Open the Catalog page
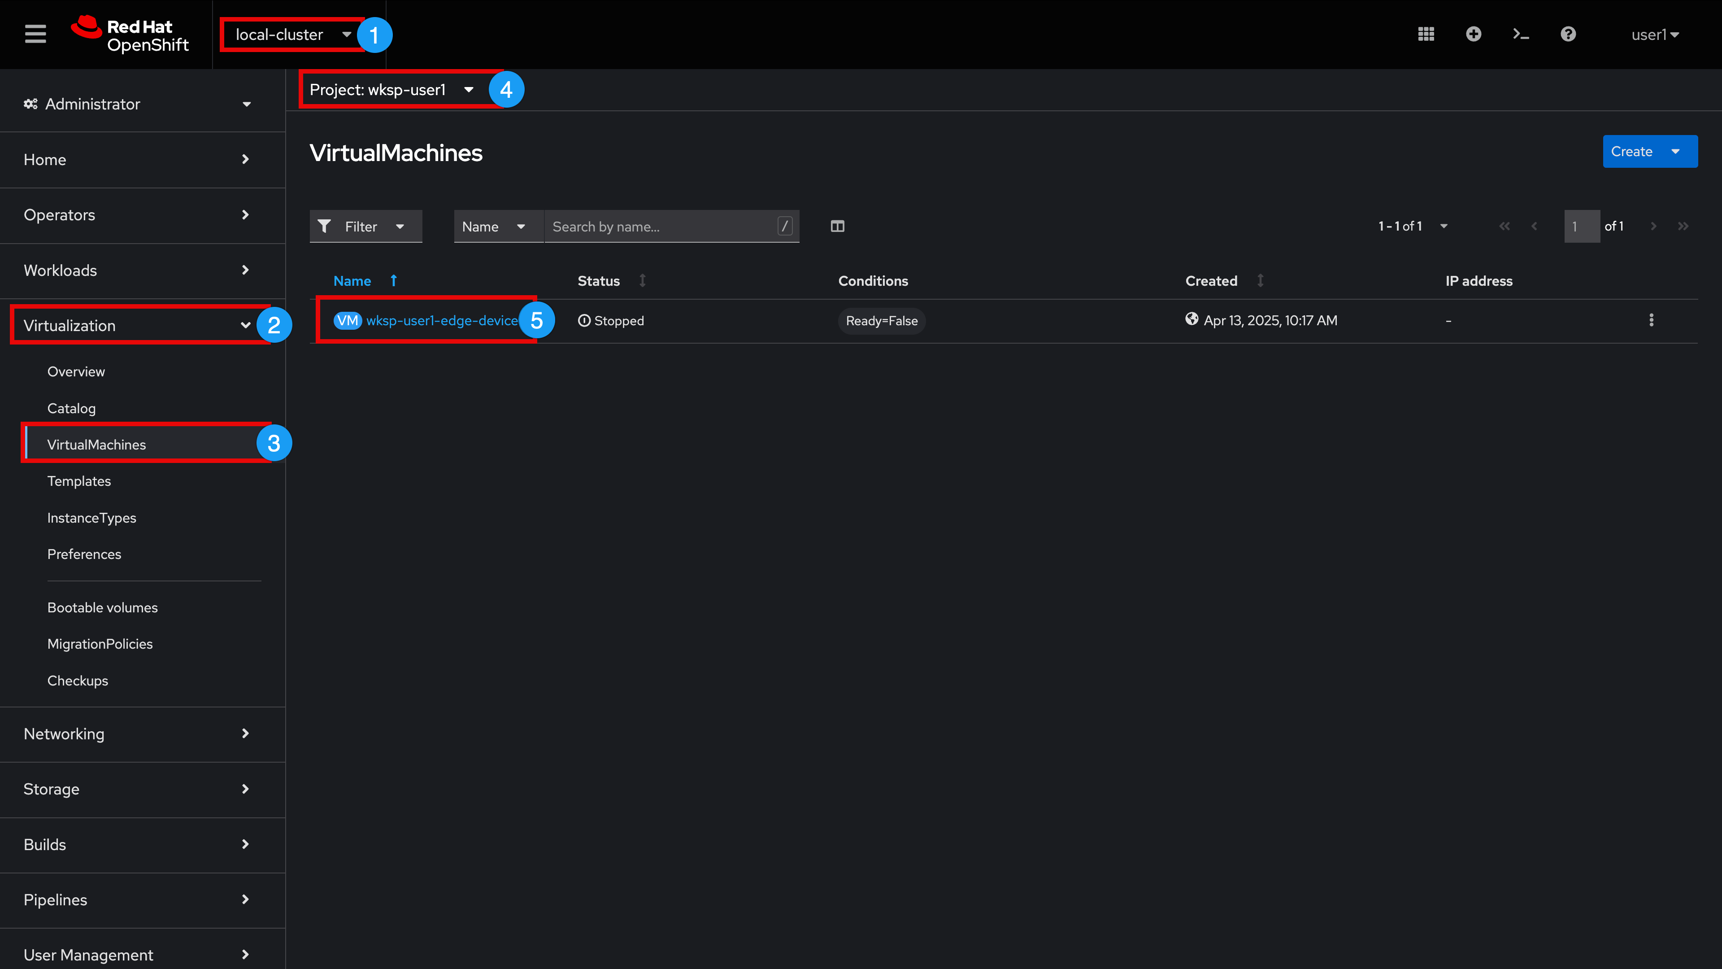This screenshot has width=1722, height=969. pos(72,408)
